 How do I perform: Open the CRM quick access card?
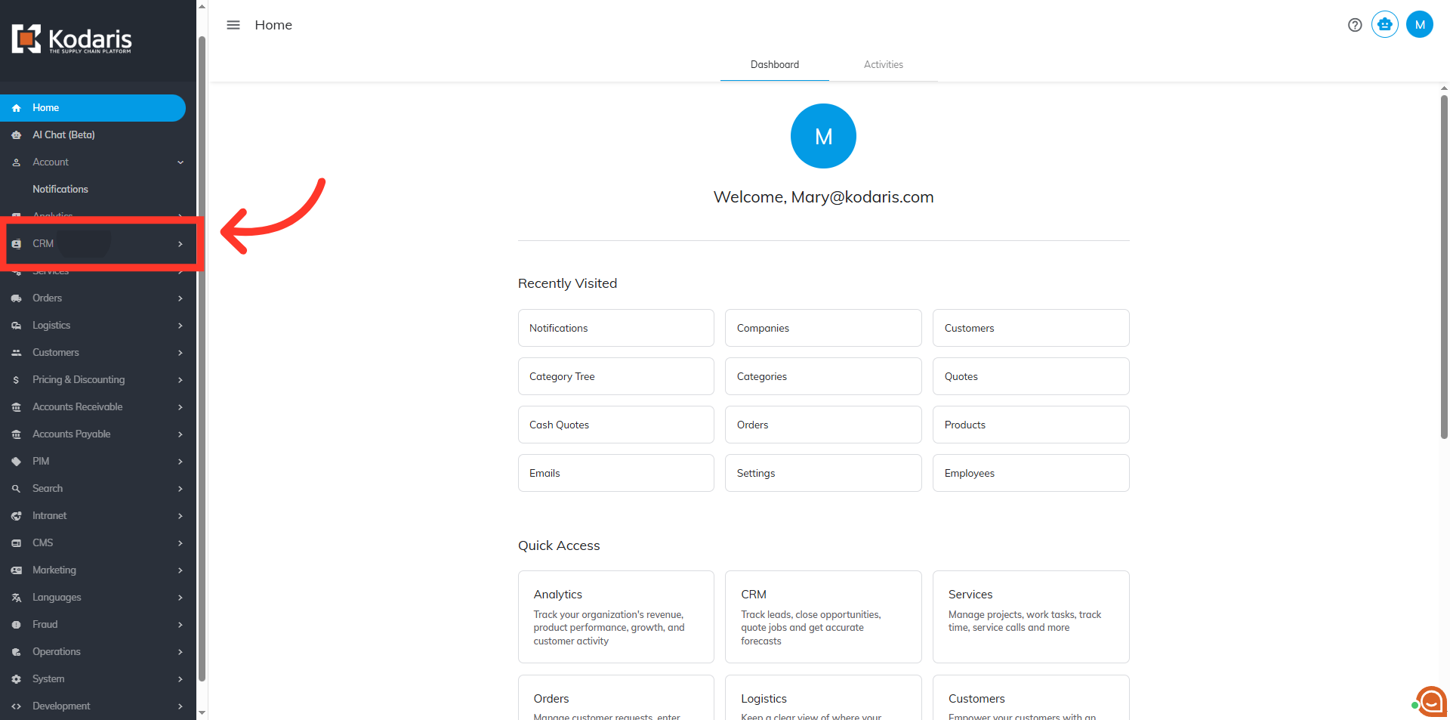pos(823,616)
